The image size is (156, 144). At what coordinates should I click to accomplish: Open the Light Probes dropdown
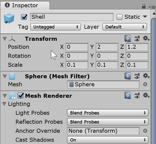coord(107,113)
